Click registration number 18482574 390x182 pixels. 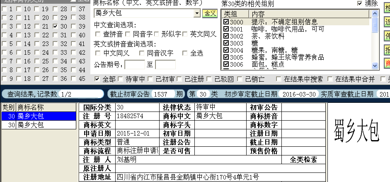[130, 116]
